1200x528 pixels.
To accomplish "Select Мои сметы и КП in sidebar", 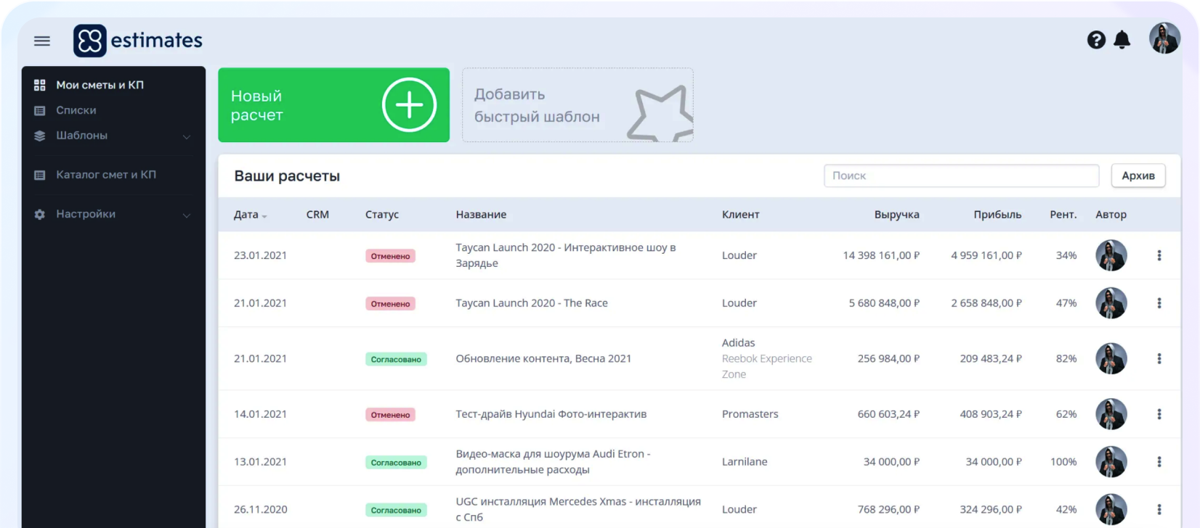I will point(100,85).
